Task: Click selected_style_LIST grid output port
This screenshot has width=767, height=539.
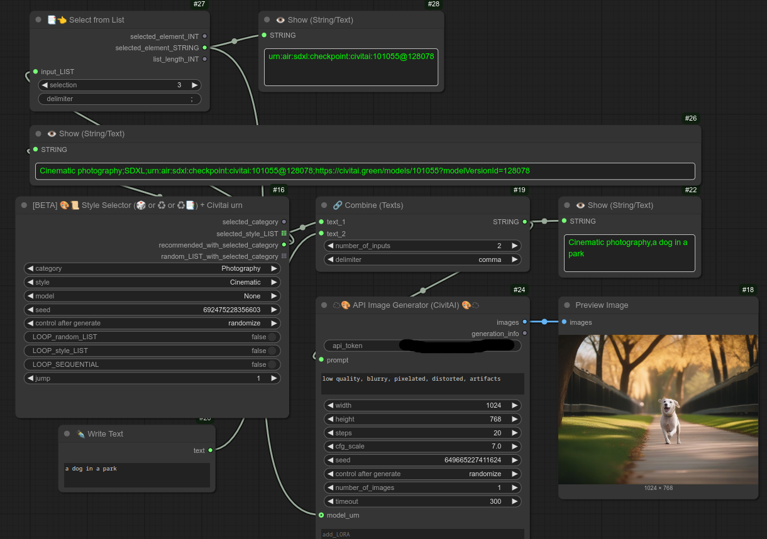Action: click(x=284, y=234)
